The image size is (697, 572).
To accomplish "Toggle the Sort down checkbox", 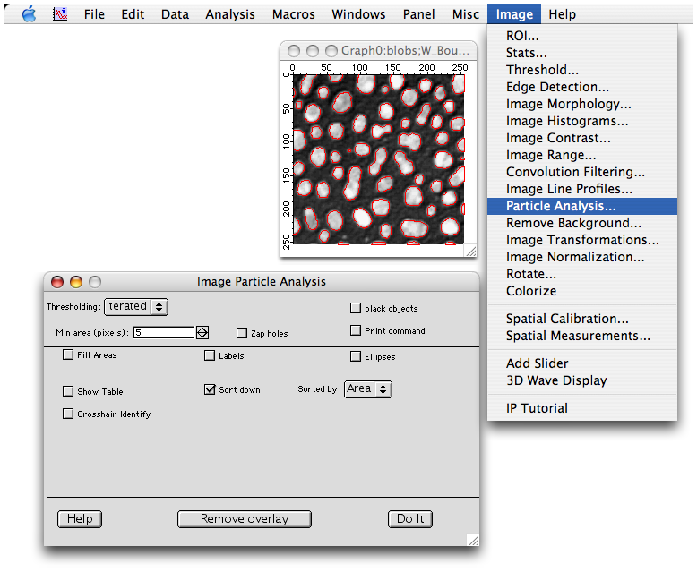I will (211, 389).
